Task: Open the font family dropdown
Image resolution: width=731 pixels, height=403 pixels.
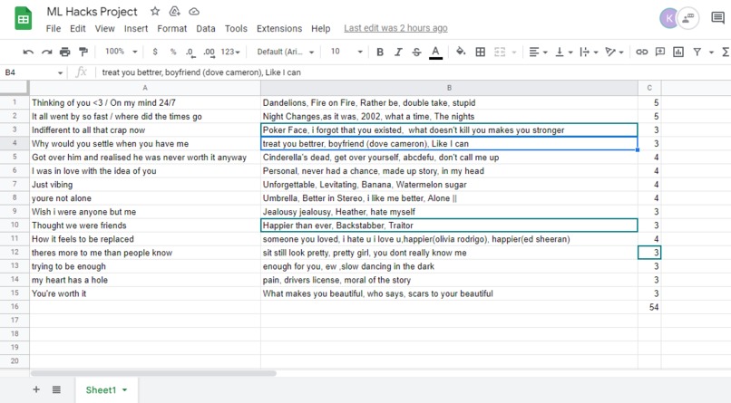Action: click(x=286, y=53)
